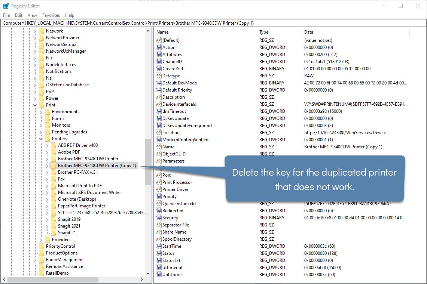Open the Edit menu

pyautogui.click(x=18, y=15)
